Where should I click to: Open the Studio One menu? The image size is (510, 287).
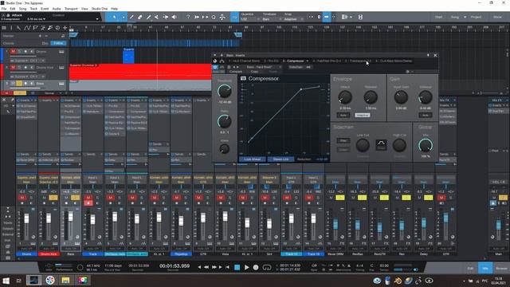click(99, 9)
